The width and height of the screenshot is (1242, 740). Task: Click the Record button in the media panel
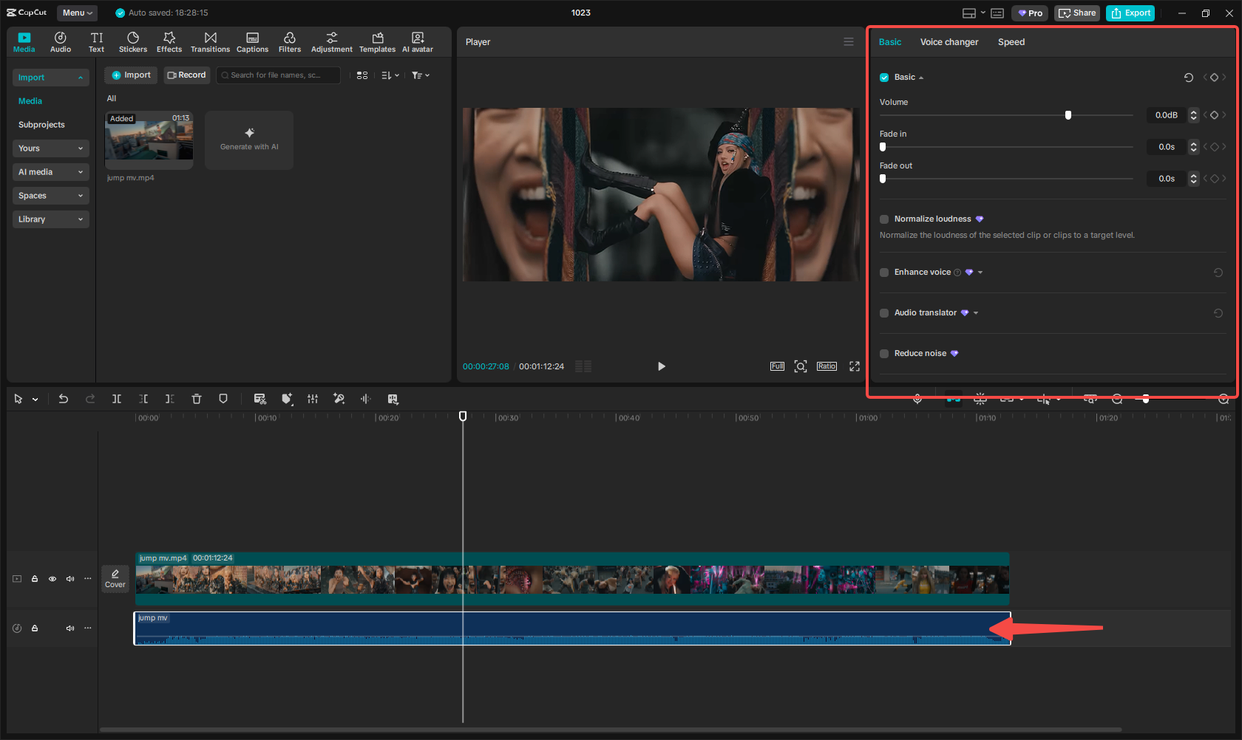click(186, 75)
